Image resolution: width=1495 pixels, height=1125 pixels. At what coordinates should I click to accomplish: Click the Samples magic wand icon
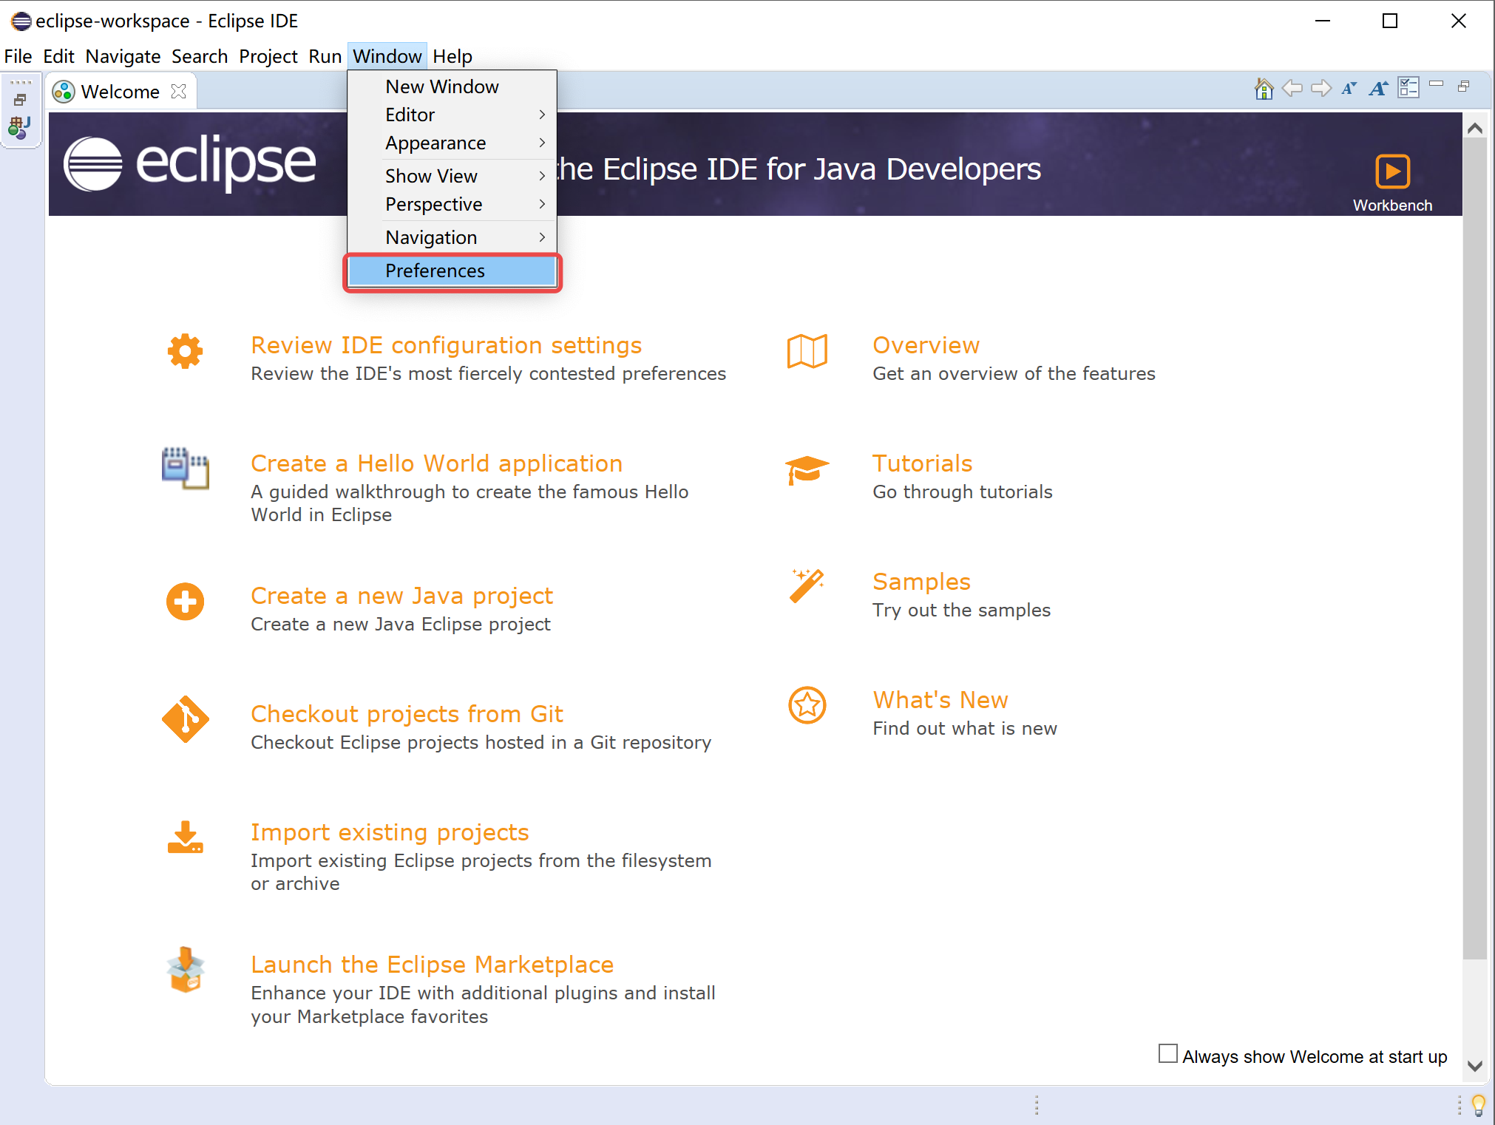pos(807,586)
